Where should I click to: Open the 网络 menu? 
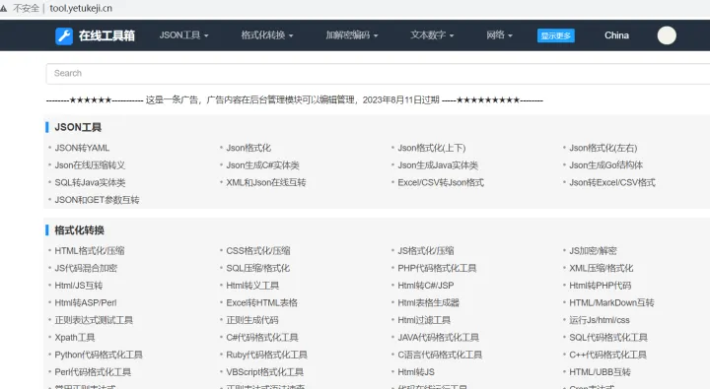tap(499, 35)
